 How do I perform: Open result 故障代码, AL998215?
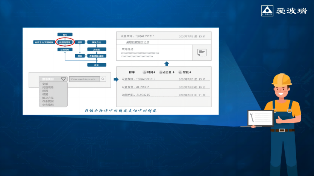[x=136, y=95]
